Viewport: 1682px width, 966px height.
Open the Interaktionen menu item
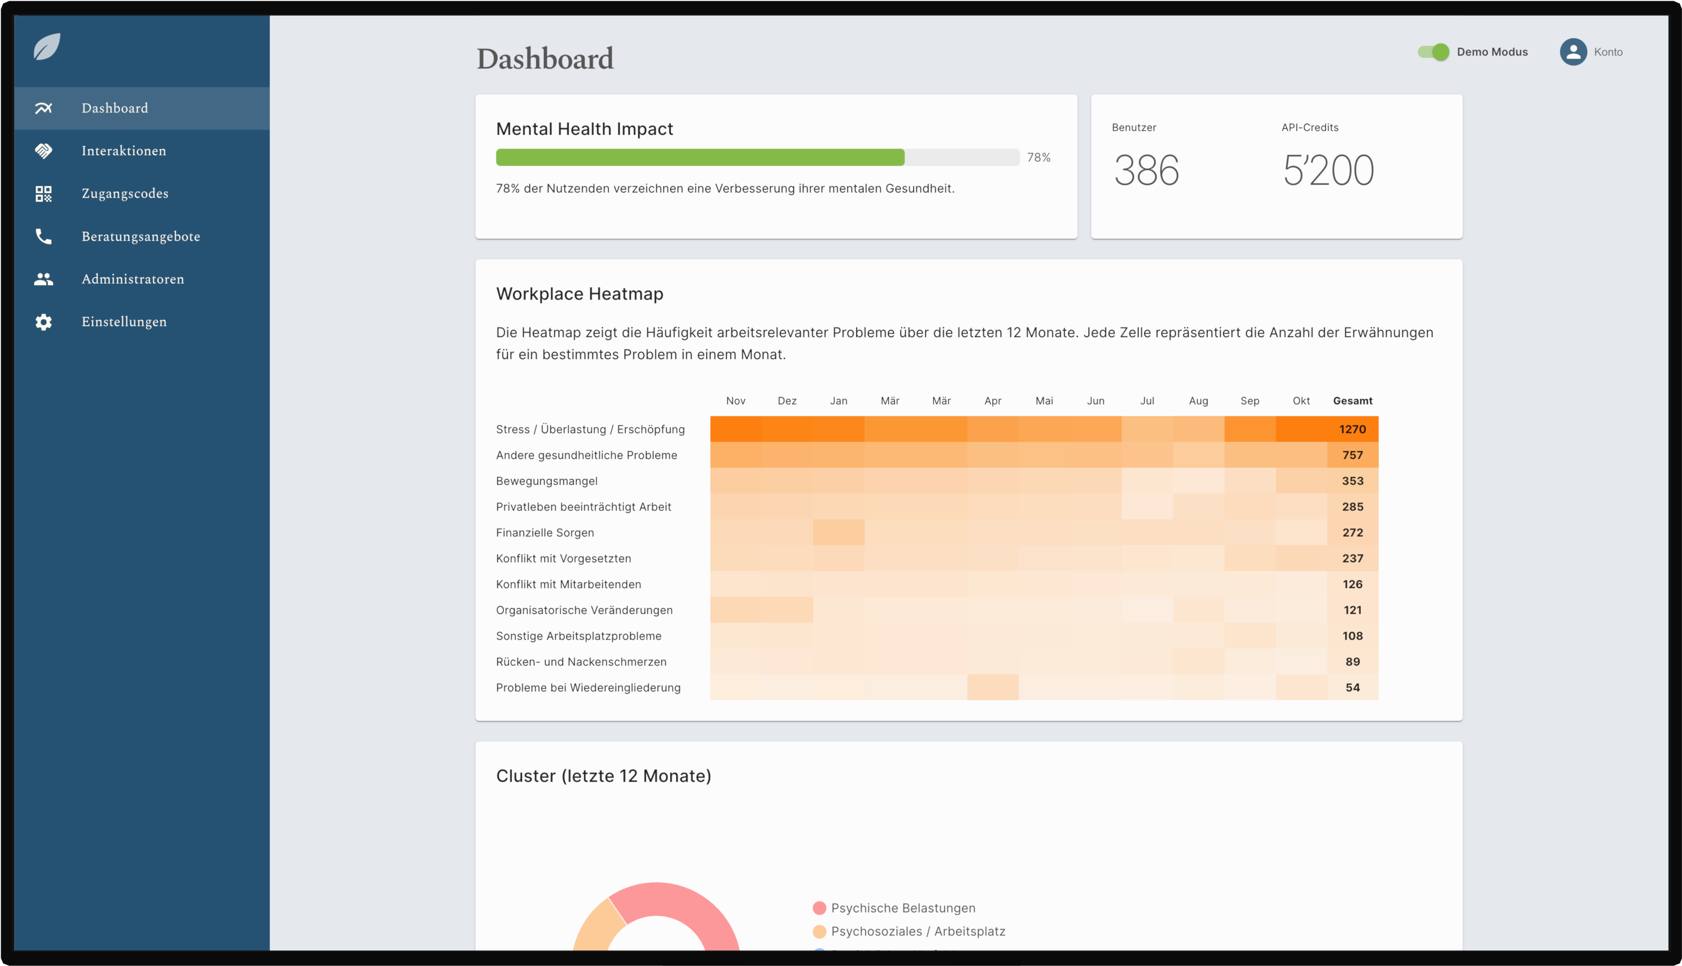coord(123,151)
